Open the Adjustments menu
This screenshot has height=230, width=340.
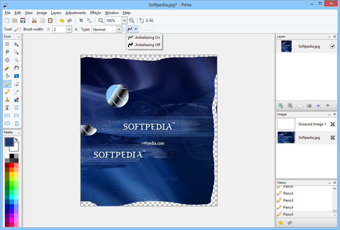pos(76,13)
